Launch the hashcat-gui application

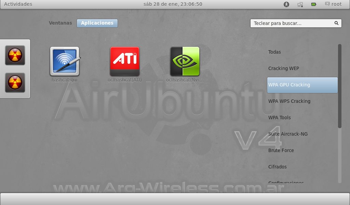(x=65, y=61)
